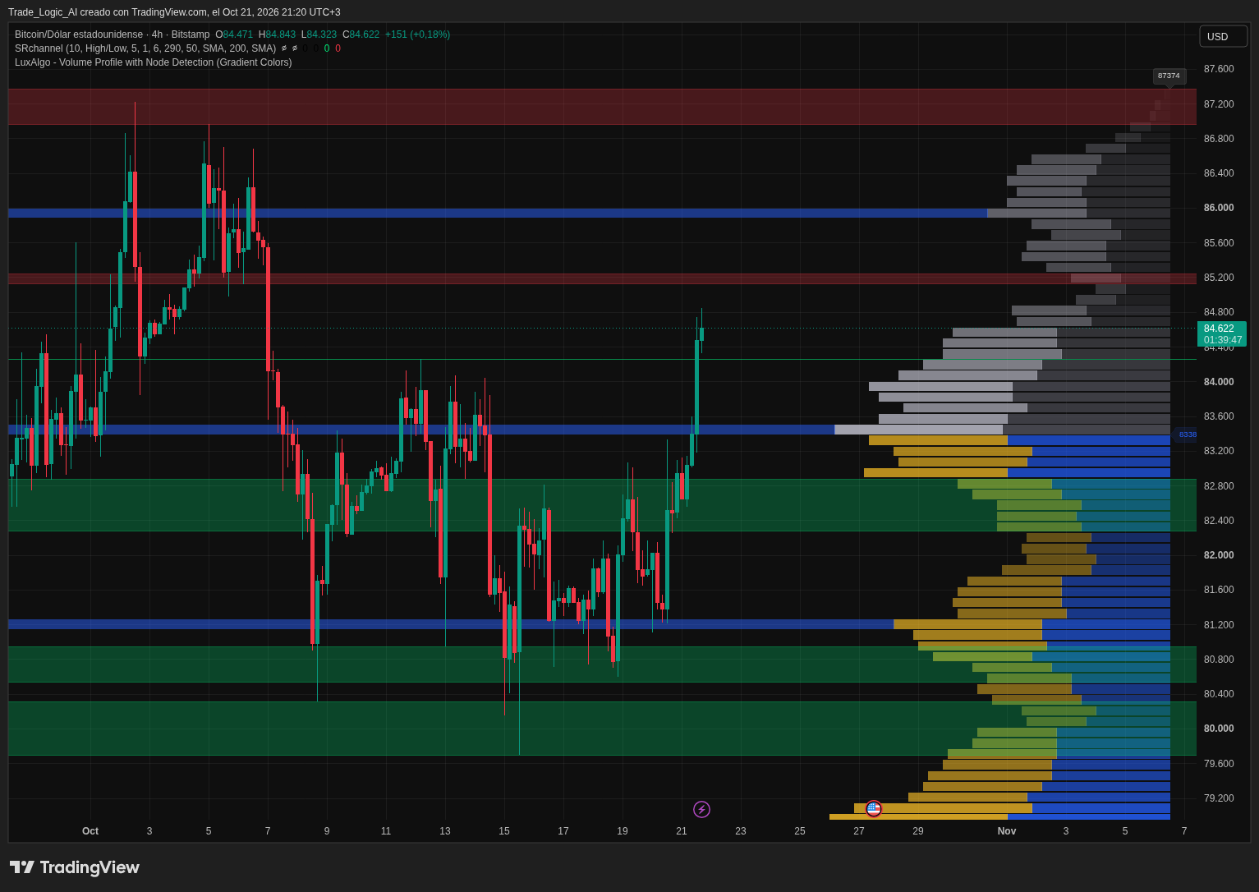1259x892 pixels.
Task: Click the 84.000 price axis label
Action: pos(1219,382)
